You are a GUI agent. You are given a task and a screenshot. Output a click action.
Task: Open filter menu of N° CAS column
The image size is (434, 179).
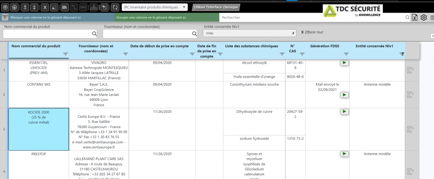click(302, 54)
